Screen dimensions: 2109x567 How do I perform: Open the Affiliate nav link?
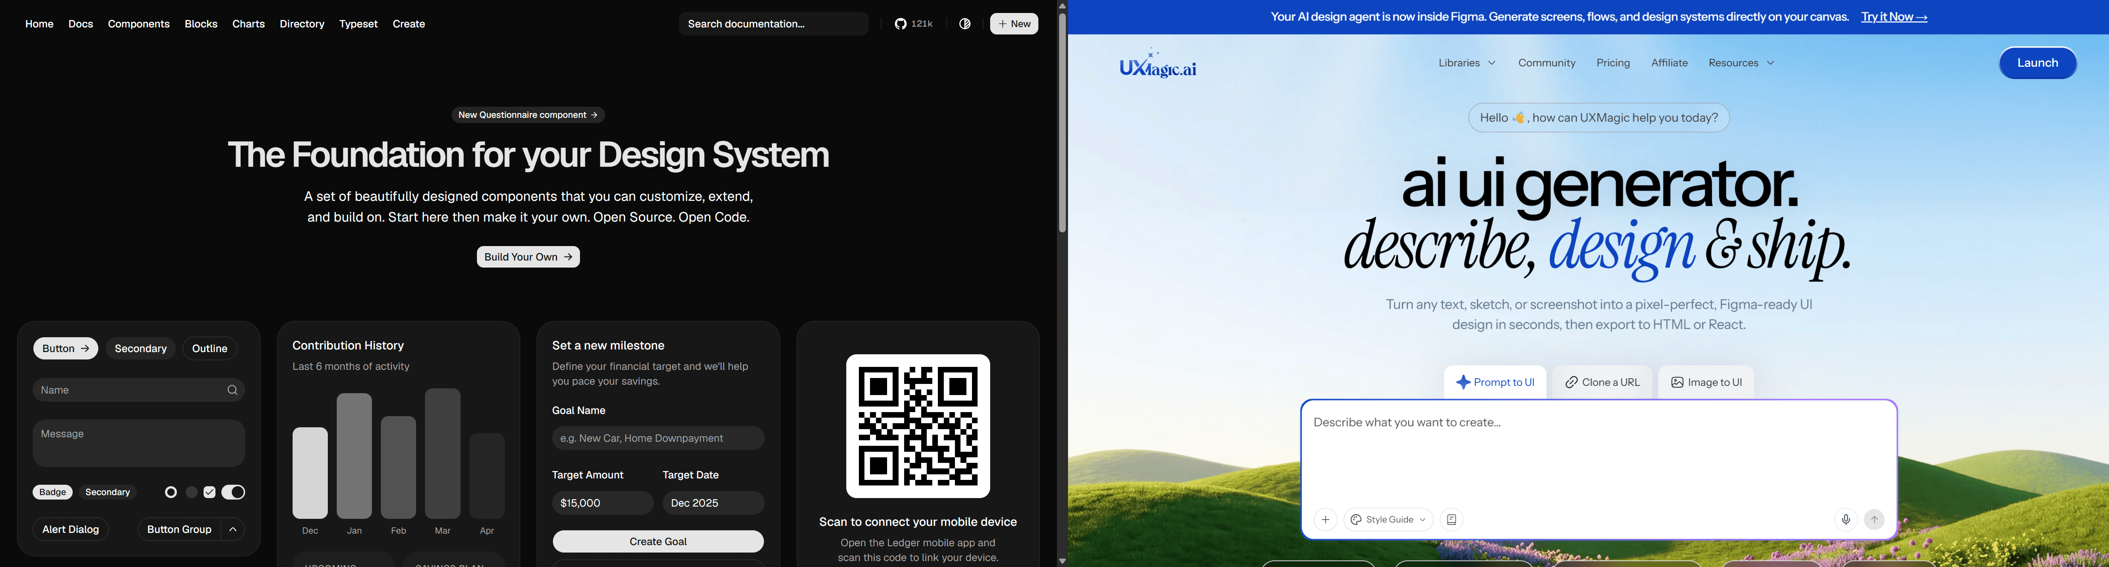tap(1669, 63)
